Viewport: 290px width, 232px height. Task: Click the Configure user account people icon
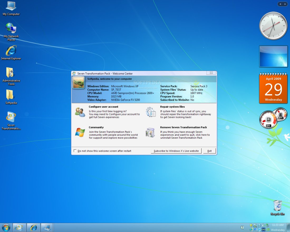pos(80,112)
